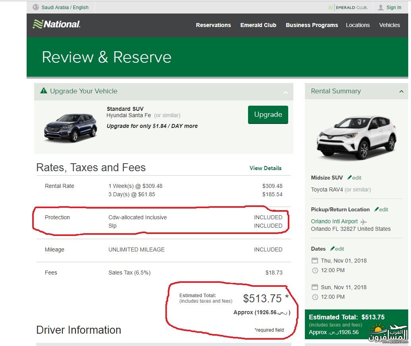Click the 'Driver Information' heading

coord(79,330)
